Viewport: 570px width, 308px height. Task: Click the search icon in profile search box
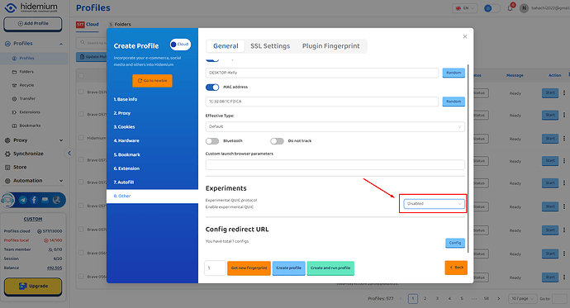83,43
